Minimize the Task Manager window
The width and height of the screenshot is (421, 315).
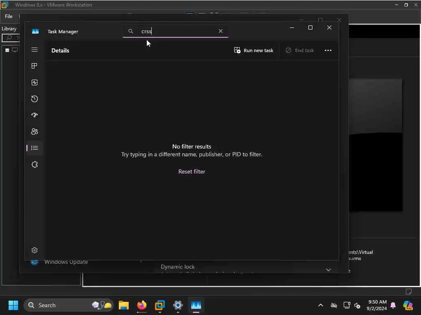pos(292,27)
